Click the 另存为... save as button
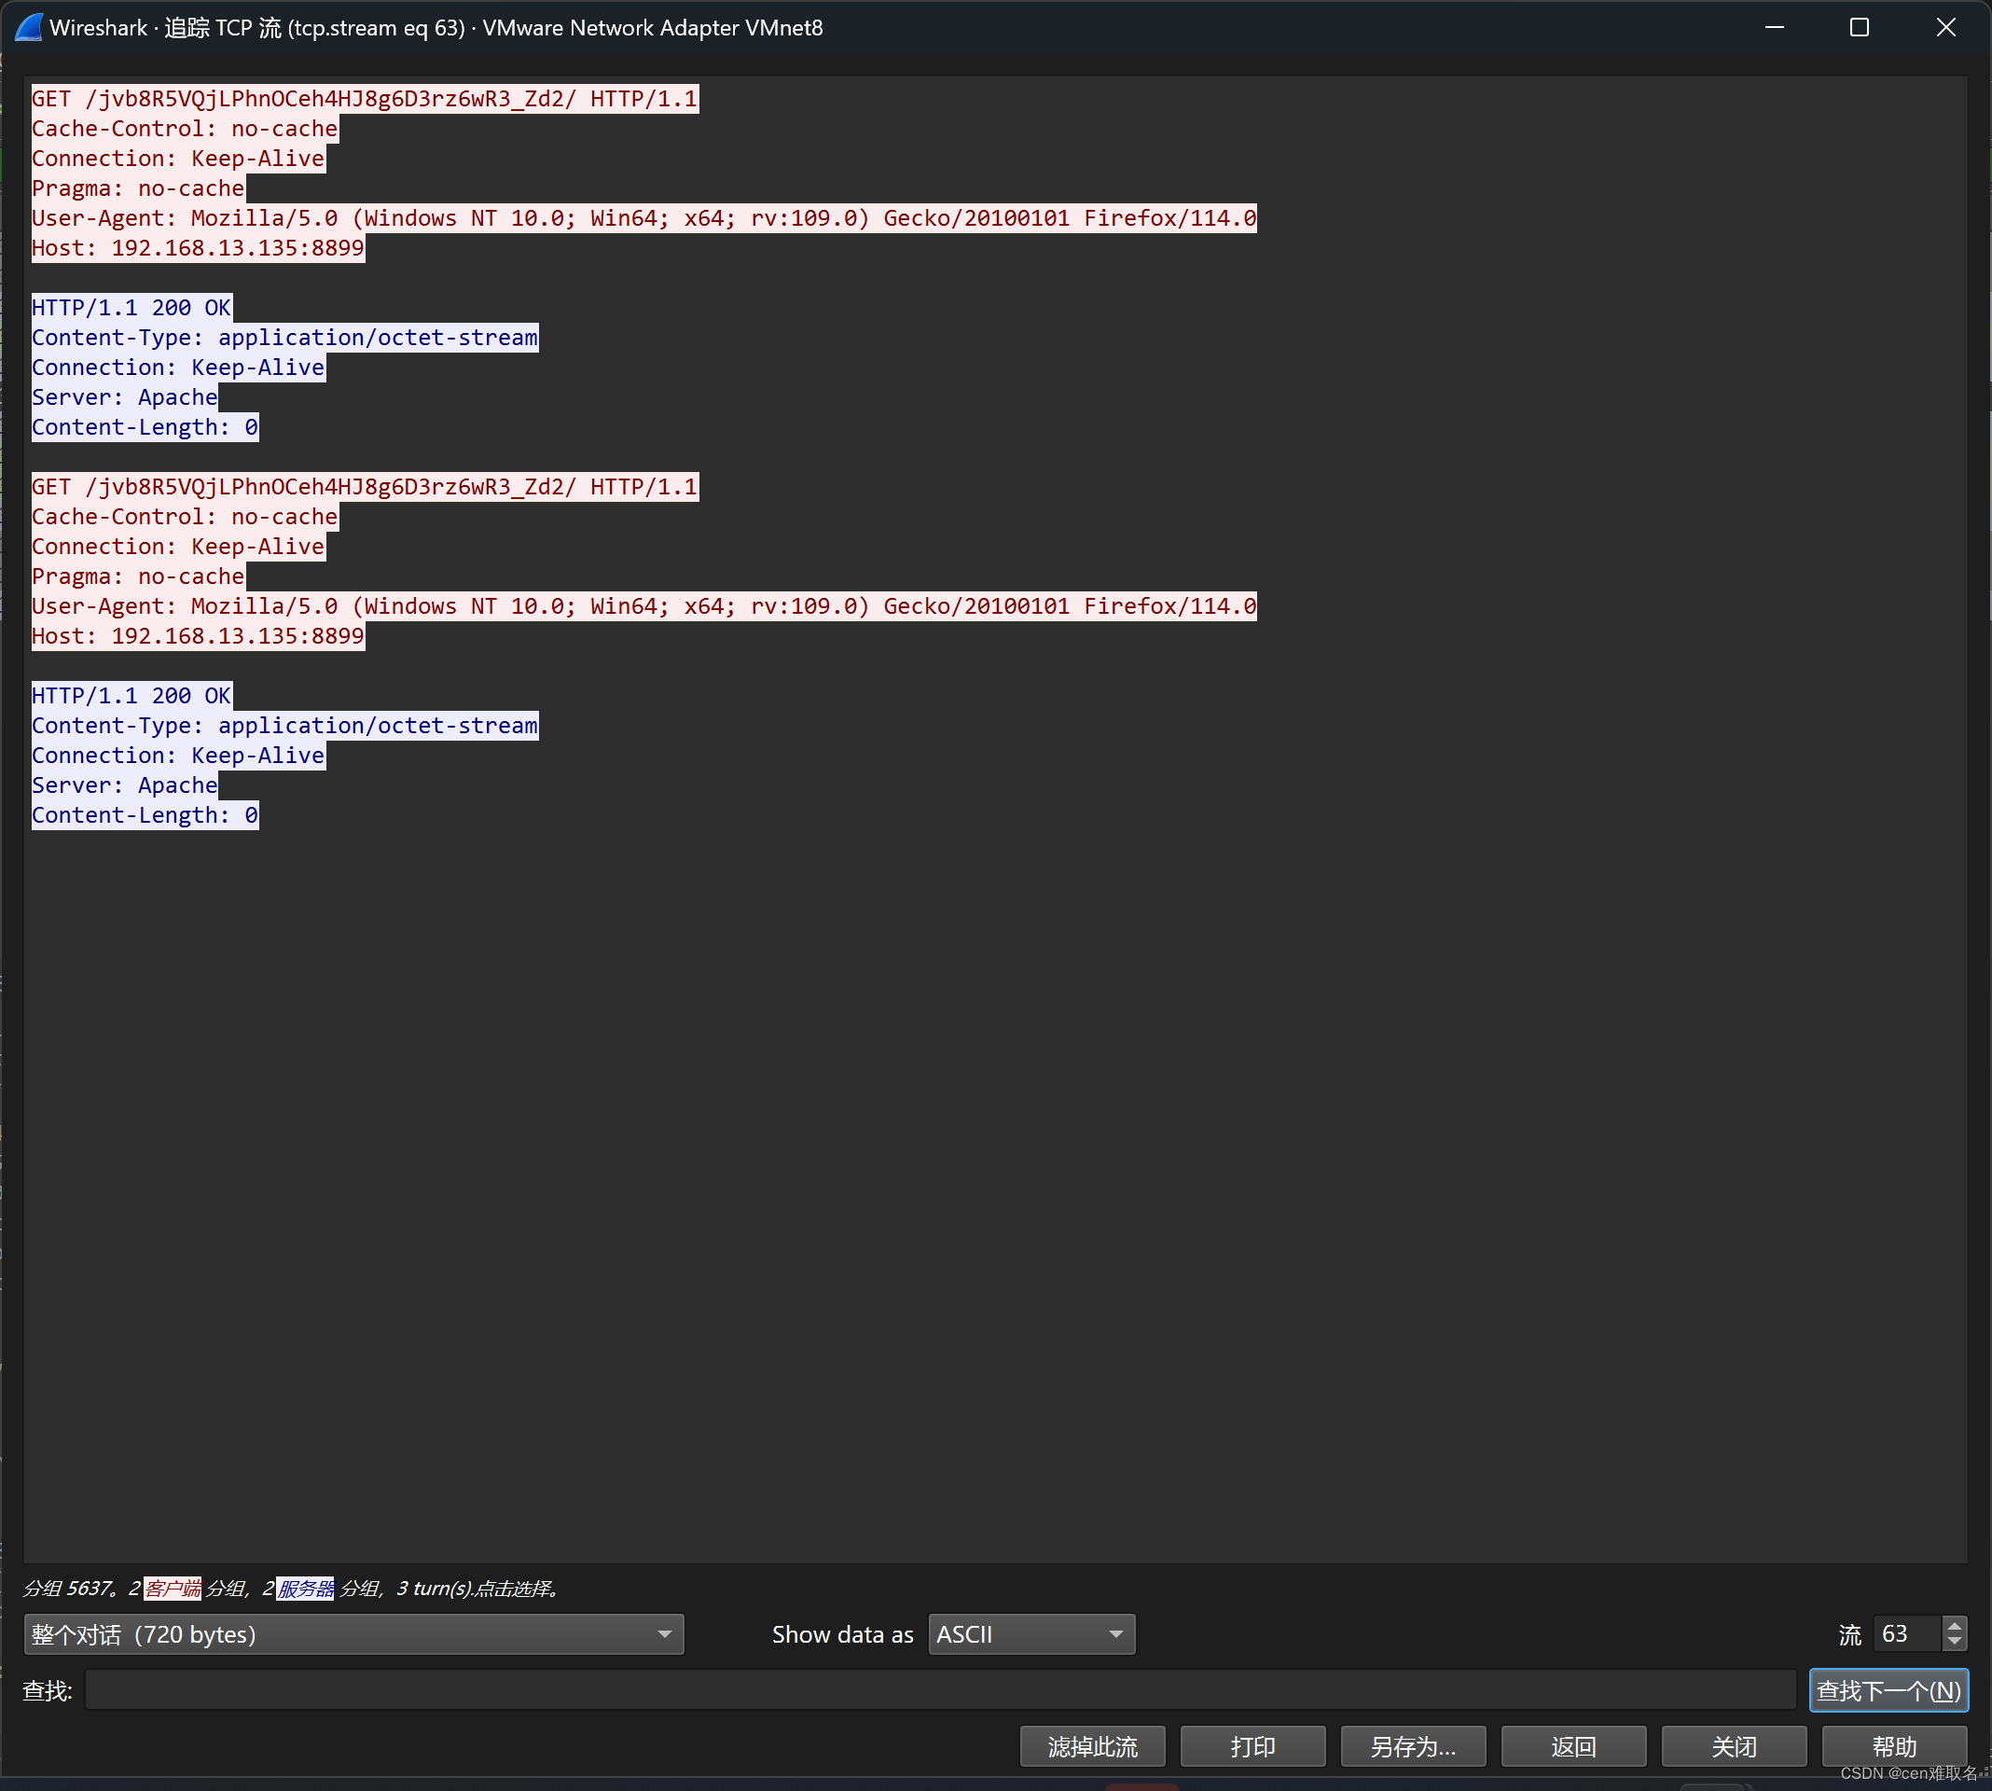Screen dimensions: 1992x1791 point(1413,1747)
